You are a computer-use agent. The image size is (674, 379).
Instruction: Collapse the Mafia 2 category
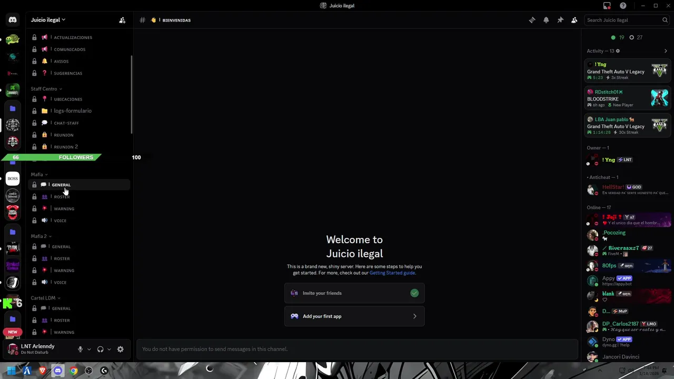41,236
